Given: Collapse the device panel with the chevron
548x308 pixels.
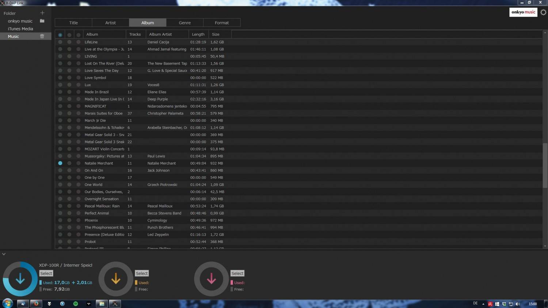Looking at the screenshot, I should pyautogui.click(x=4, y=254).
